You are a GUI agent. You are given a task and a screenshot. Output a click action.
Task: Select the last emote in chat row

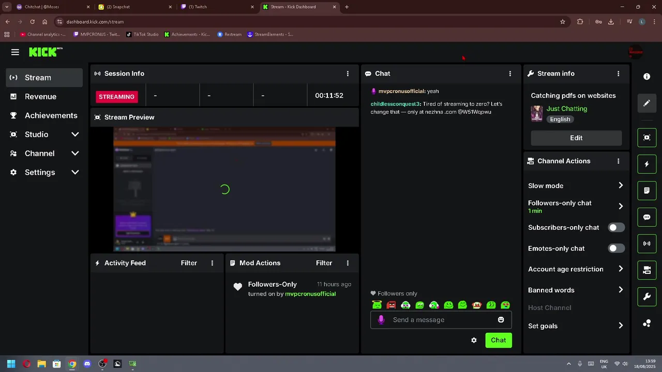(505, 305)
